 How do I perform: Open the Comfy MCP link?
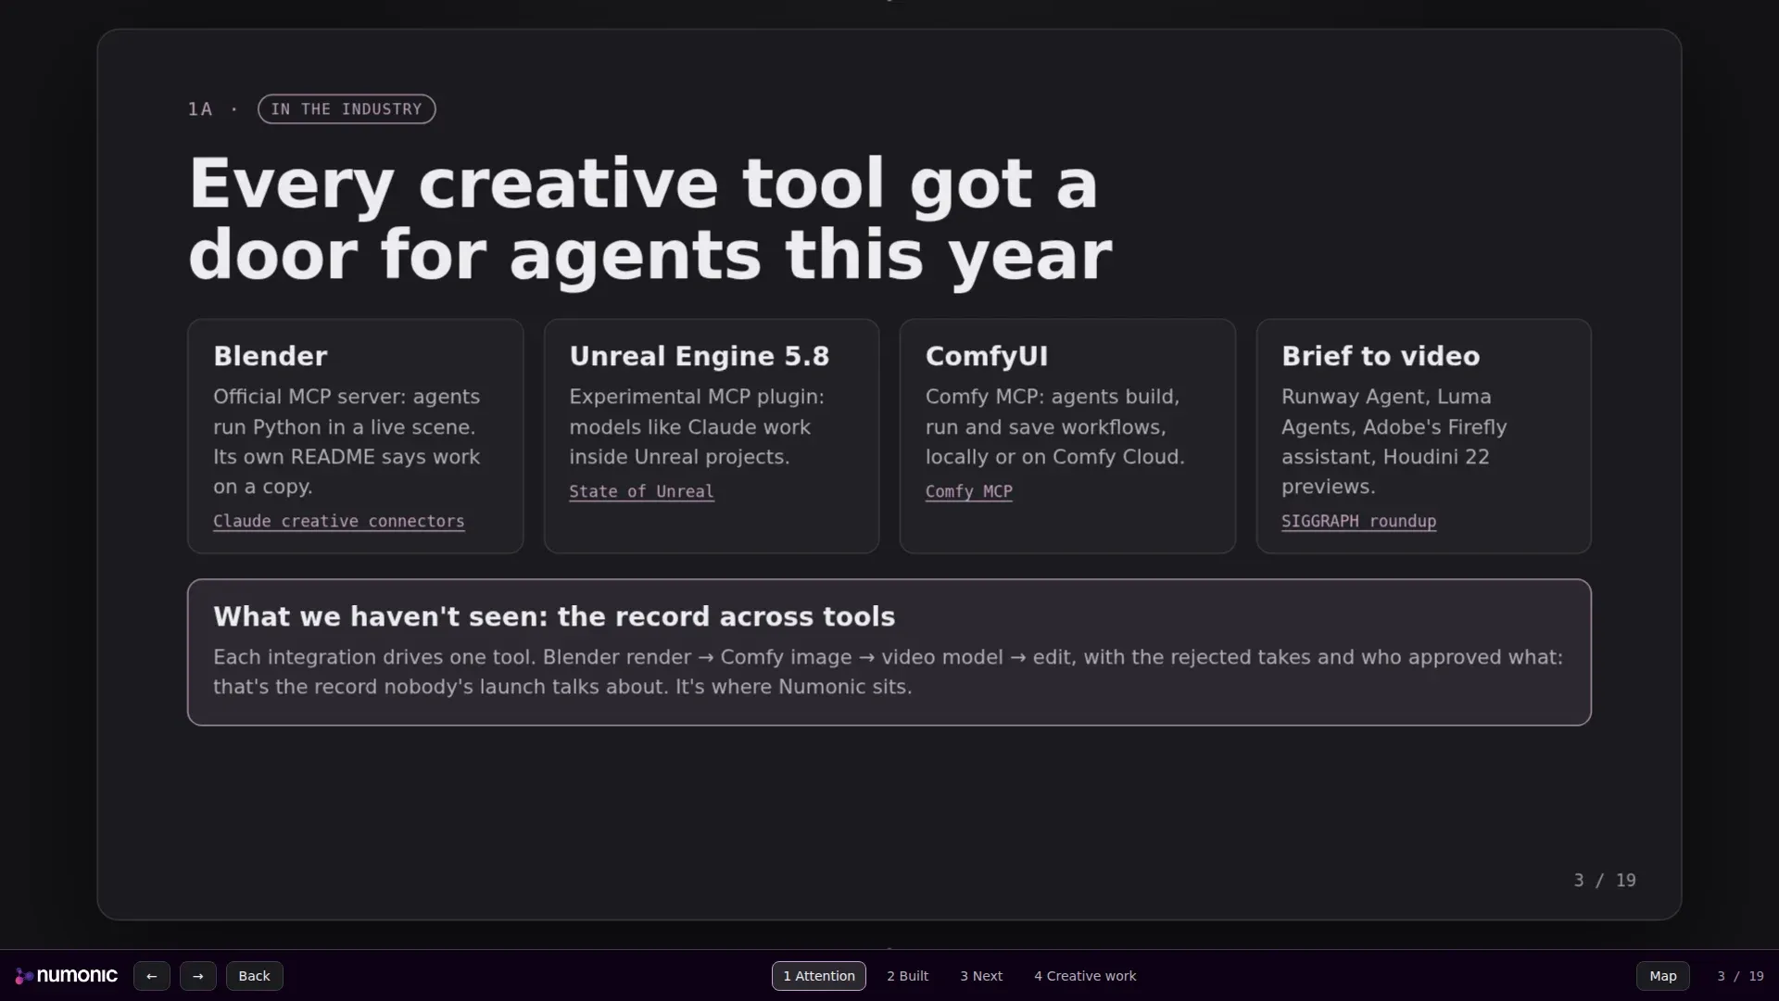tap(969, 491)
